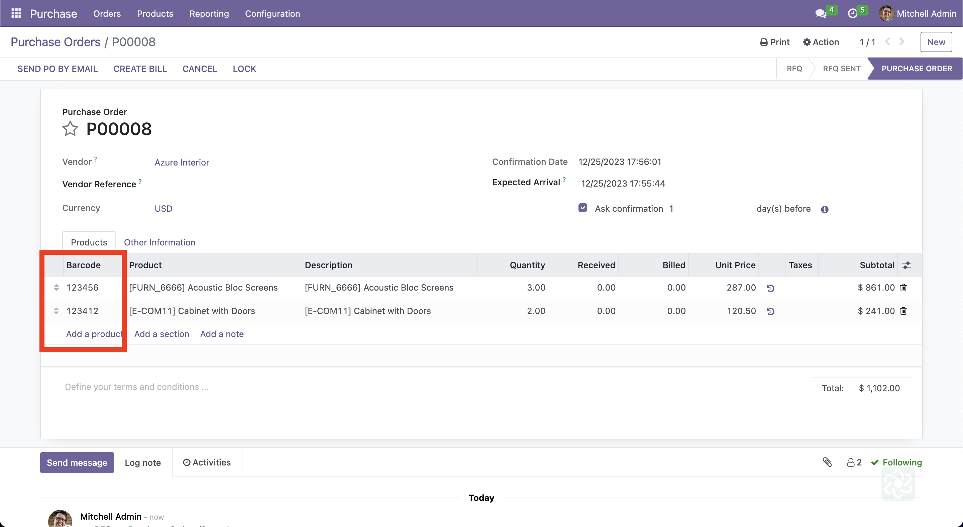Toggle the Ask confirmation checkbox
The image size is (963, 527).
coord(582,208)
